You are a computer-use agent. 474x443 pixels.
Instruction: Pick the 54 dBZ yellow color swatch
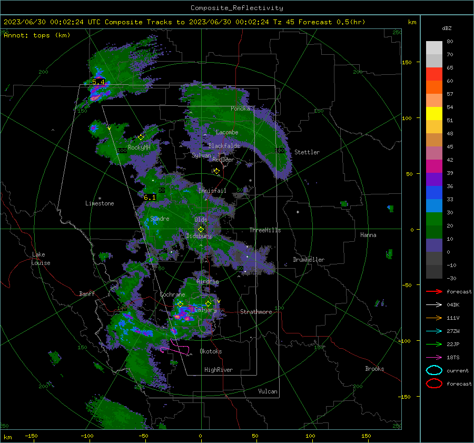434,113
